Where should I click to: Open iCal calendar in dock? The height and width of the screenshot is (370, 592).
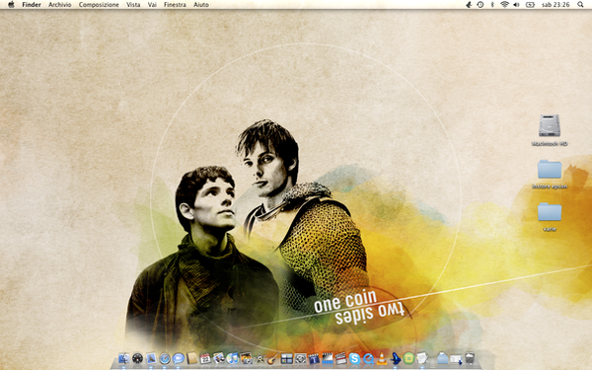pyautogui.click(x=205, y=358)
